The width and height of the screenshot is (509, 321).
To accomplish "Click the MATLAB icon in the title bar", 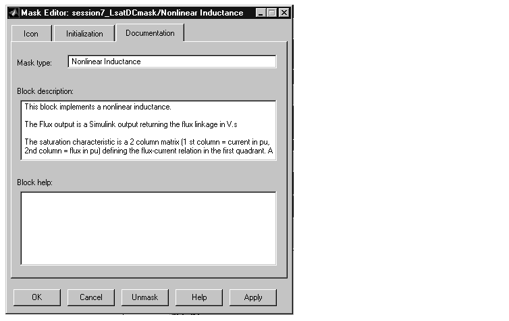I will [x=14, y=13].
